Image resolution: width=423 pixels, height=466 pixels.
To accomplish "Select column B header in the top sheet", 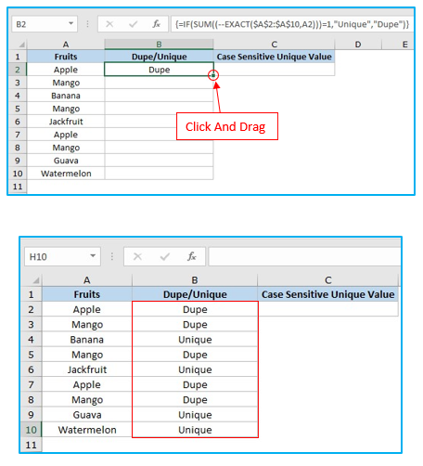I will (159, 45).
